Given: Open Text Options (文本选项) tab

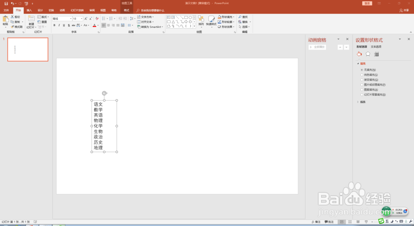Looking at the screenshot, I should pyautogui.click(x=376, y=47).
